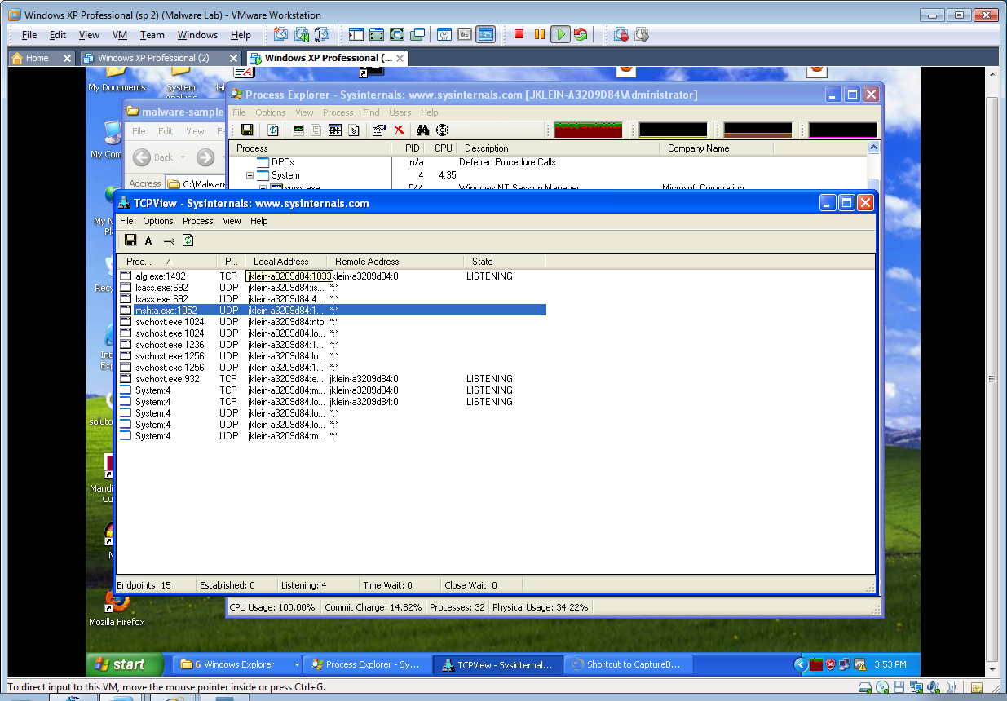
Task: Sort by Company Name column in Process Explorer
Action: pos(716,148)
